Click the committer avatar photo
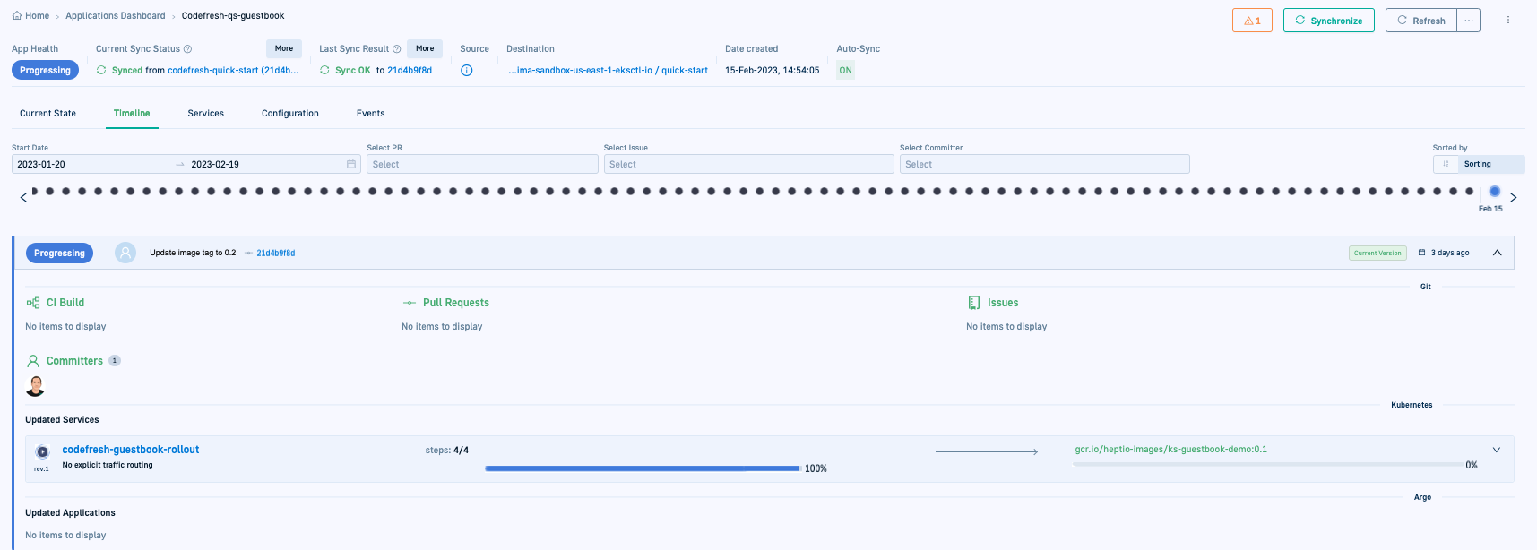Viewport: 1537px width, 550px height. pyautogui.click(x=36, y=386)
